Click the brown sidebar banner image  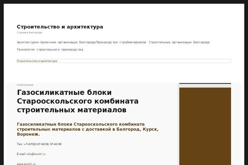[x=205, y=126]
